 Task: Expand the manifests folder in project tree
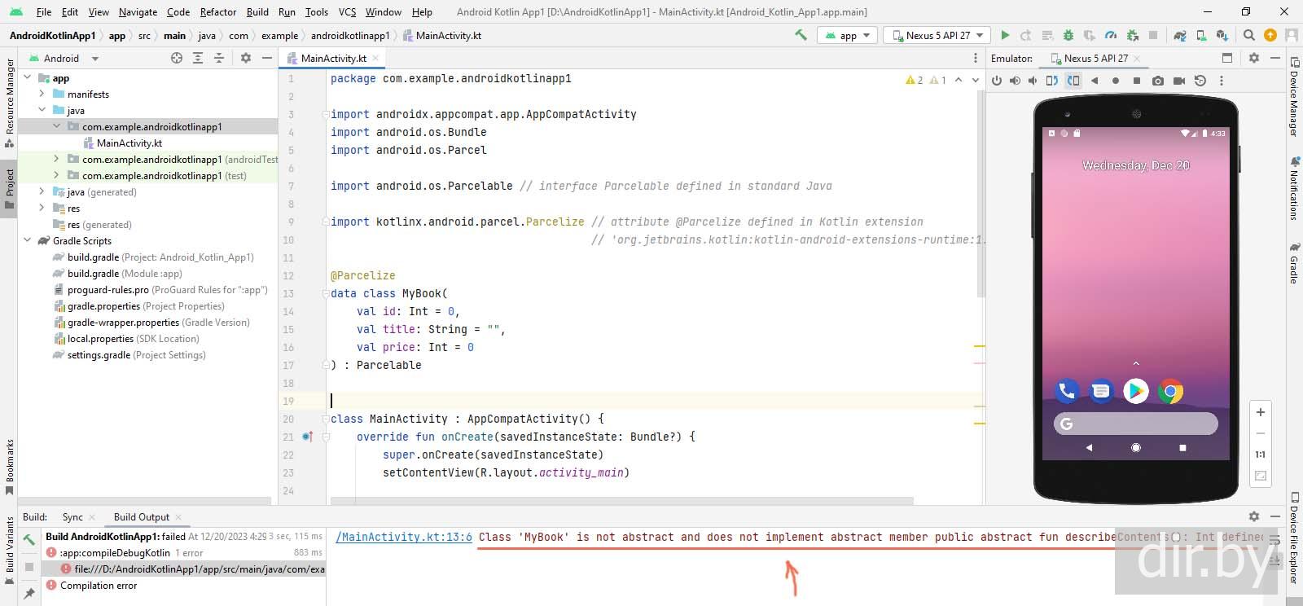[x=42, y=94]
